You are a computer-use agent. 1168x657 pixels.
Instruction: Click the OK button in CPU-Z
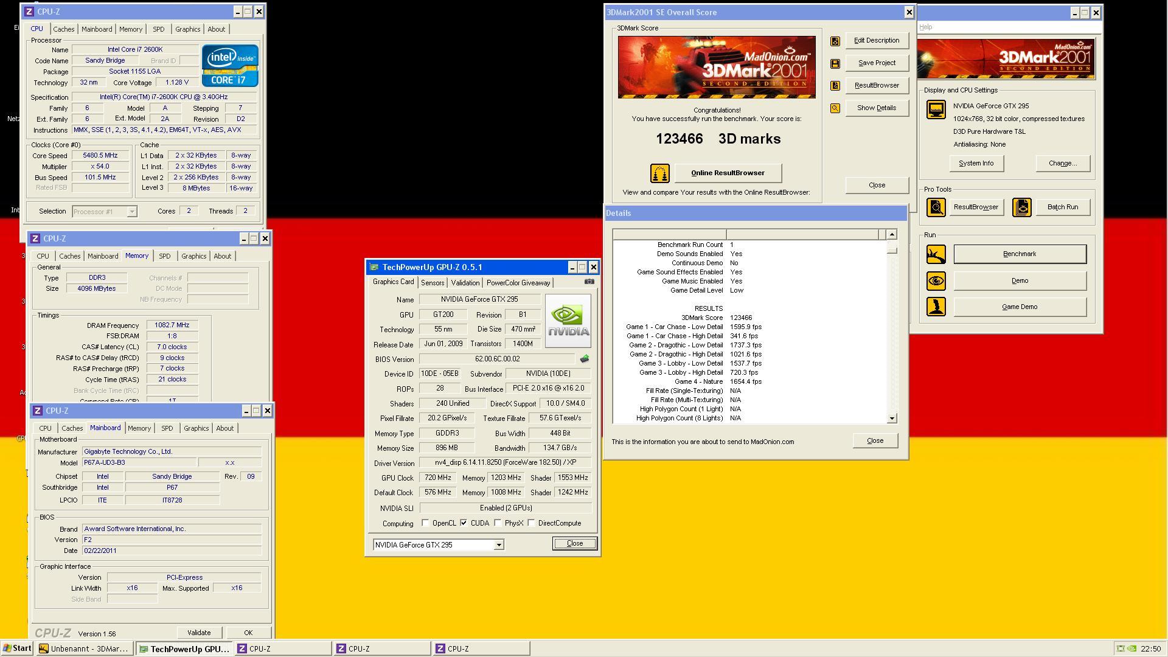pos(248,633)
